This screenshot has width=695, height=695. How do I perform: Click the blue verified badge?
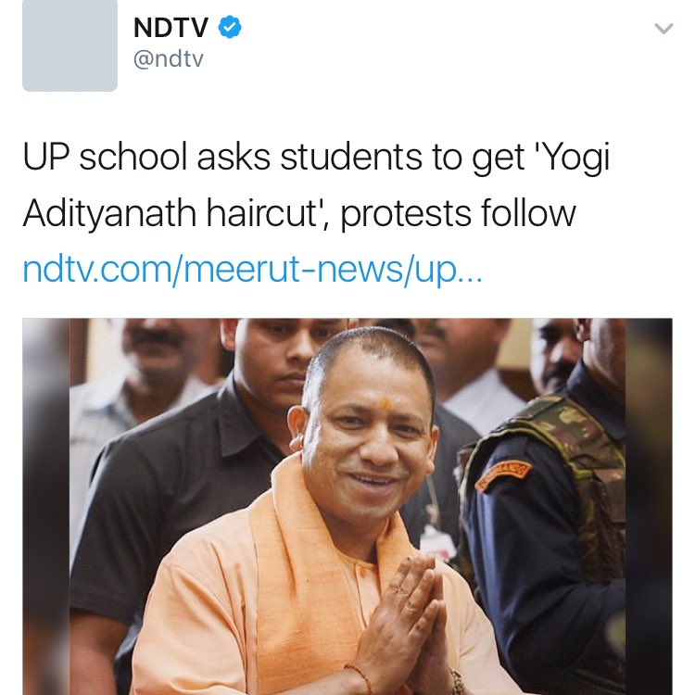[230, 27]
